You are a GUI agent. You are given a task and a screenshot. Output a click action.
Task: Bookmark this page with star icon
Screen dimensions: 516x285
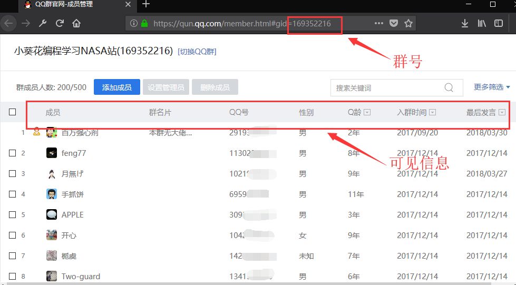click(408, 23)
